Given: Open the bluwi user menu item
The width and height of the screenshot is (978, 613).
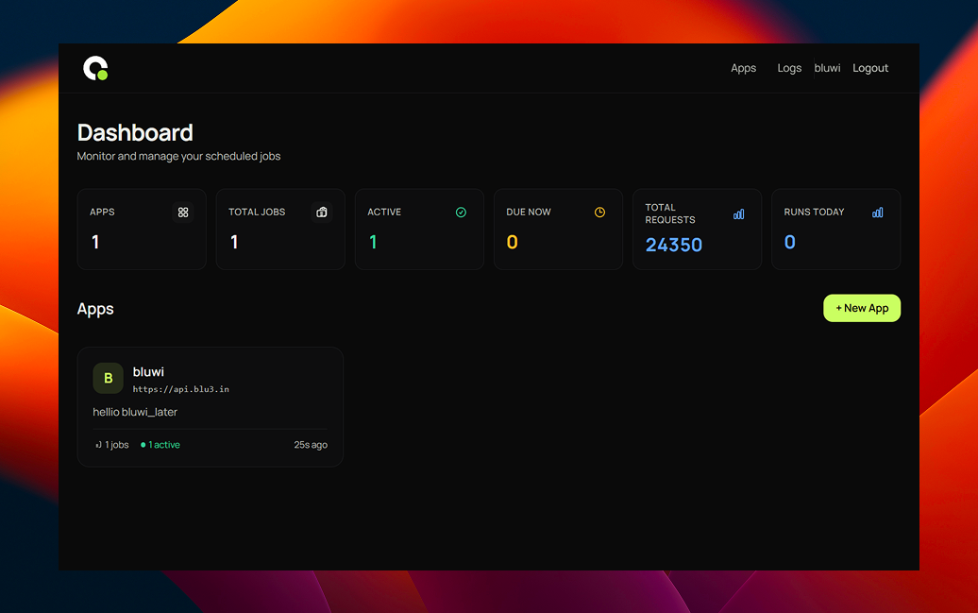Looking at the screenshot, I should coord(827,68).
